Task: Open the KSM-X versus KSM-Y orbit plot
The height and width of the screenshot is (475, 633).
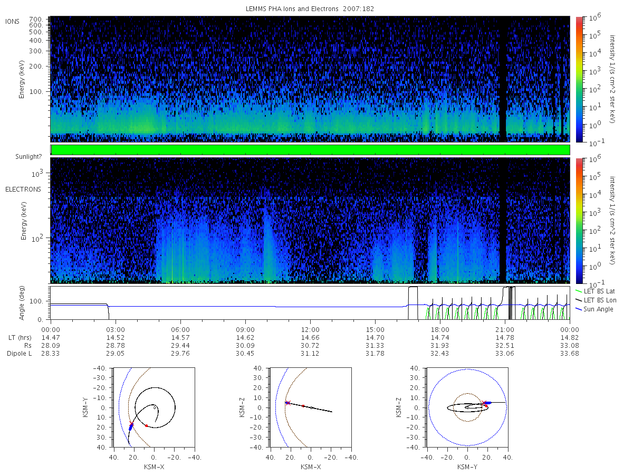Action: 154,407
